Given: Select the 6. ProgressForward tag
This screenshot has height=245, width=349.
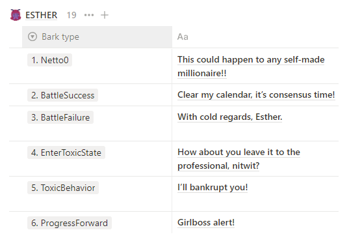Looking at the screenshot, I should 70,223.
